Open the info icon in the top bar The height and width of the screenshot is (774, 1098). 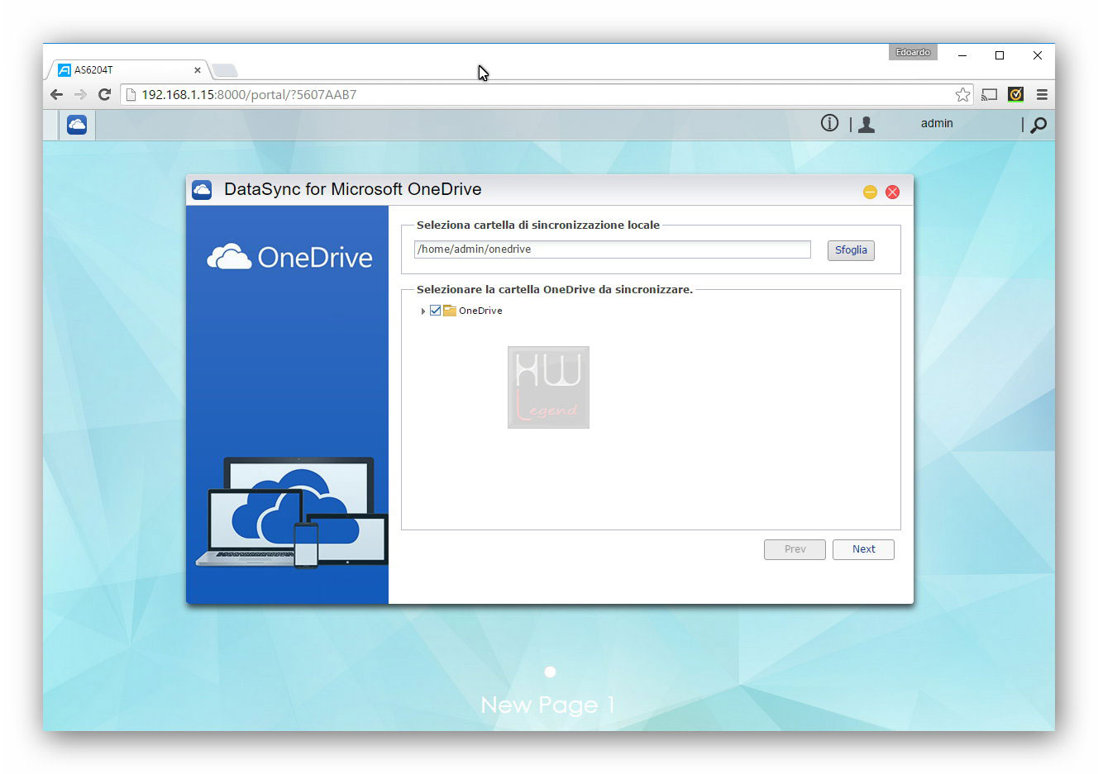click(829, 123)
